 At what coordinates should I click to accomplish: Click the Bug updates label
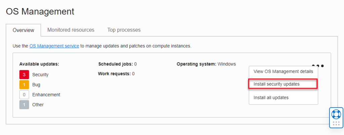[36, 85]
